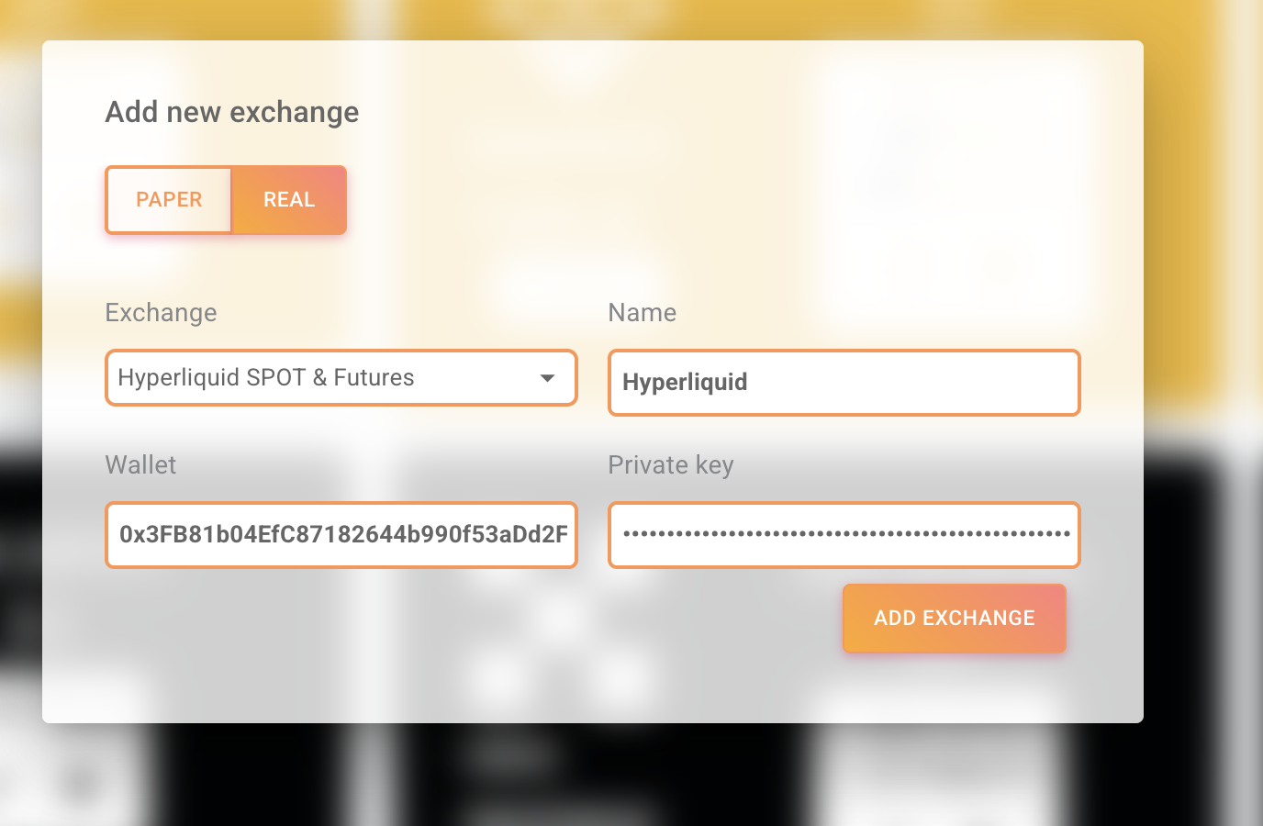Click the 'Exchange' field label
1263x826 pixels.
[x=161, y=313]
